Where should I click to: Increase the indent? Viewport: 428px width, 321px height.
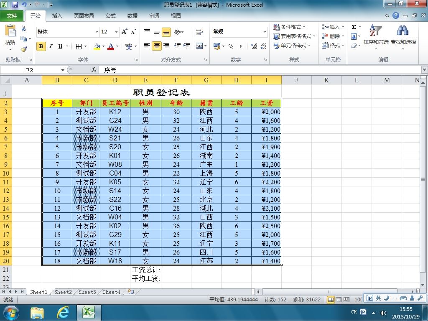click(187, 46)
